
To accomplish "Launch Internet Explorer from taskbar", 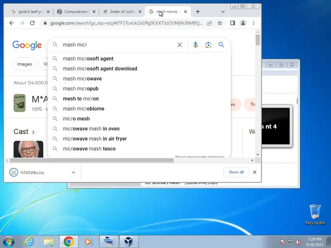I will coord(29,242).
